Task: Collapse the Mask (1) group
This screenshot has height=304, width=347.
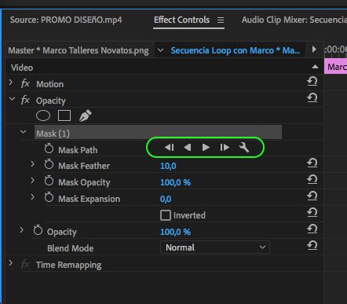Action: tap(24, 132)
